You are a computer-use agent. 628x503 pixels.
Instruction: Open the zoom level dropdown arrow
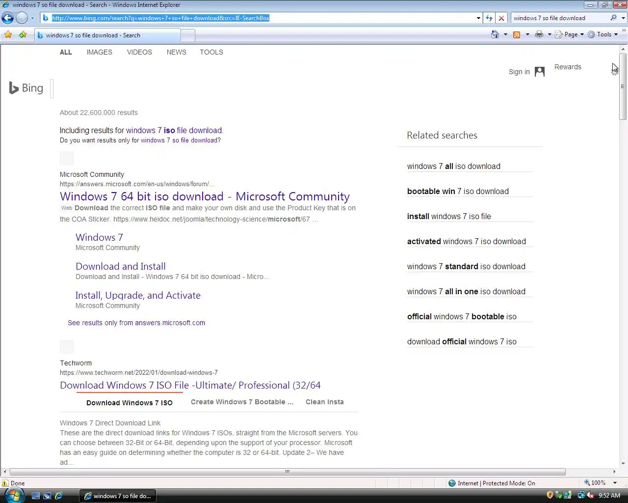tap(615, 483)
